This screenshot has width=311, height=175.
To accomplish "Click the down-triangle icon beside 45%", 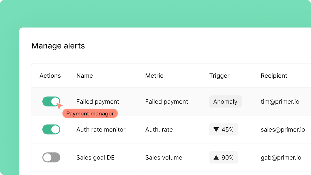I will pyautogui.click(x=216, y=129).
